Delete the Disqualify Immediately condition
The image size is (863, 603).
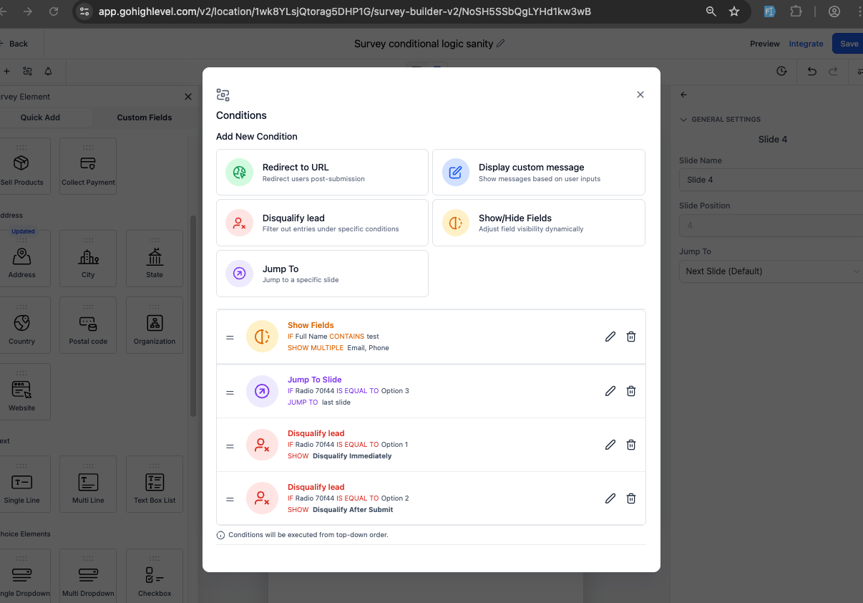point(630,444)
